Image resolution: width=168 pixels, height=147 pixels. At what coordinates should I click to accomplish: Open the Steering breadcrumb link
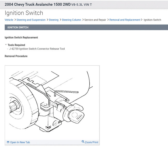pos(54,20)
